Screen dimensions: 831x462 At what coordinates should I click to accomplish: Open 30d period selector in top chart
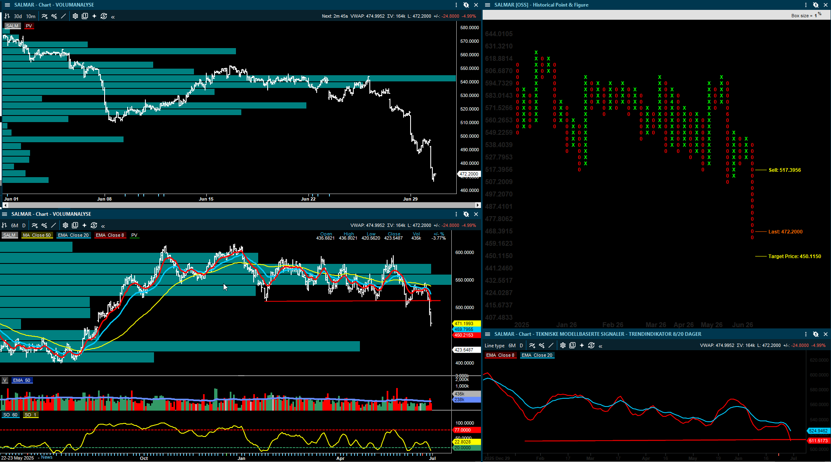[x=18, y=16]
